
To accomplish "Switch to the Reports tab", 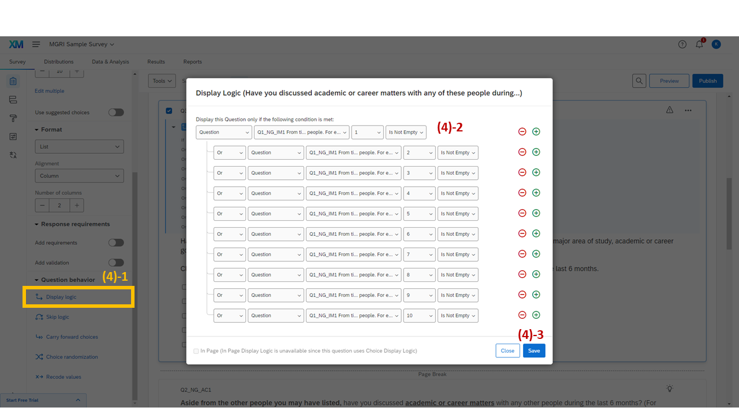I will [192, 62].
